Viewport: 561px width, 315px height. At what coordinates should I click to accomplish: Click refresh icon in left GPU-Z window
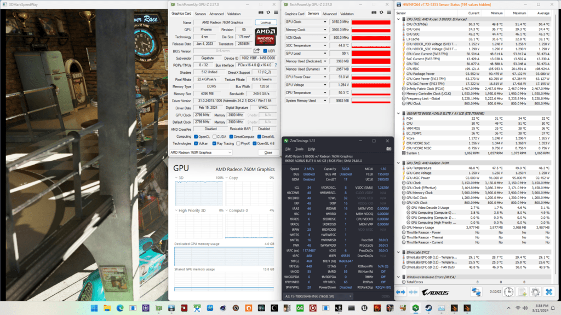coord(268,13)
